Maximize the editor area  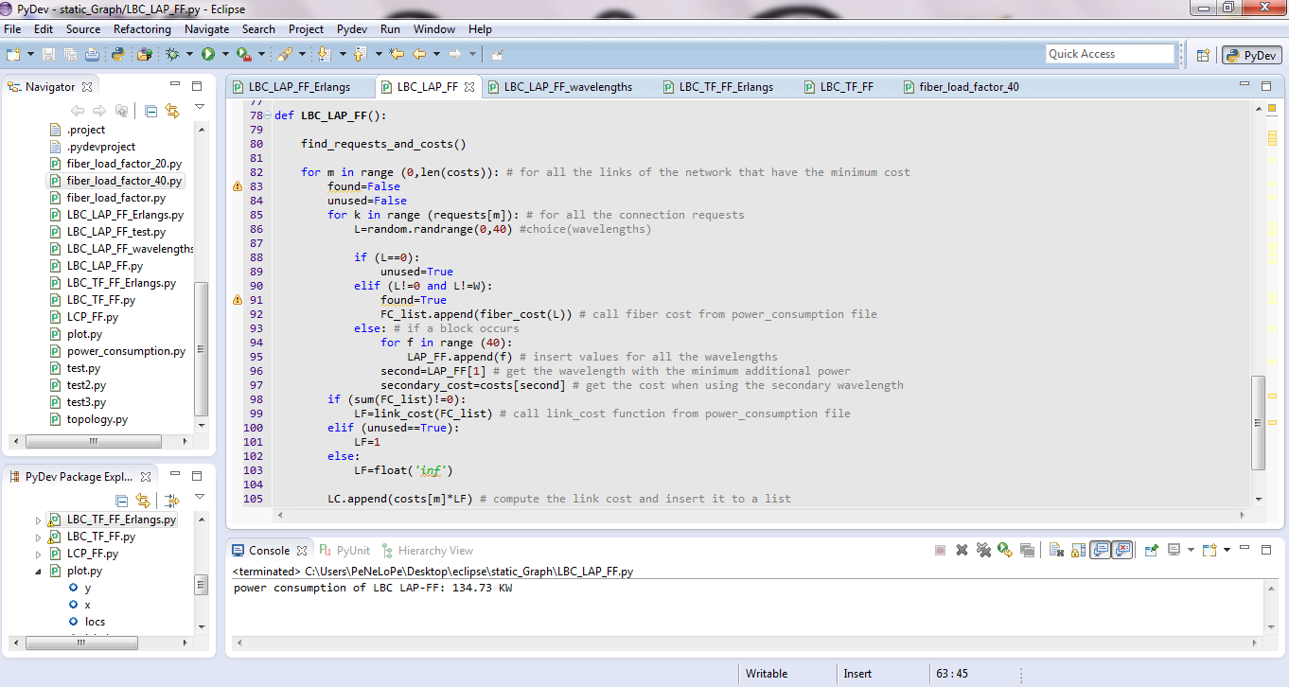[x=1267, y=85]
